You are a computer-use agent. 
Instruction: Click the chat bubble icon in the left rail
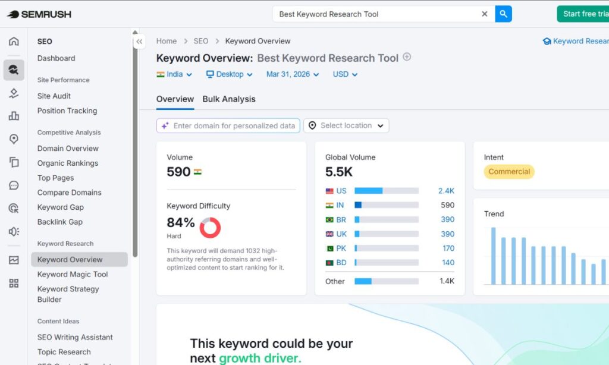(13, 185)
